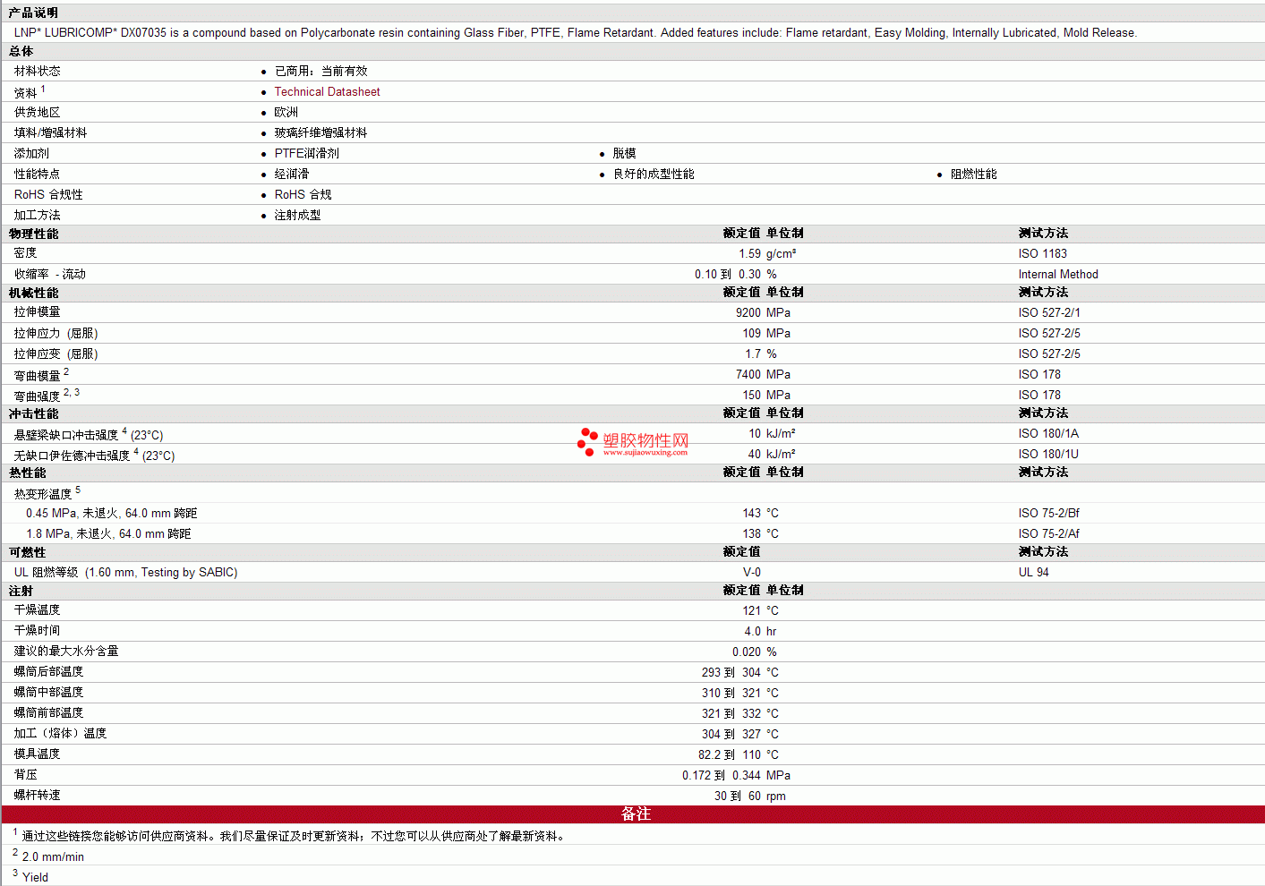
Task: Click the RoHS 合规性 row label
Action: pos(48,194)
